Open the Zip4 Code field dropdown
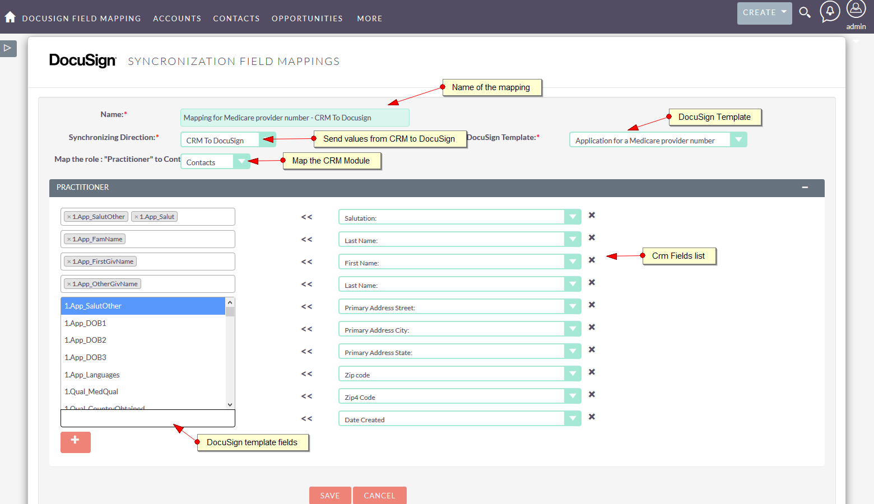Screen dimensions: 874x504 tap(459, 396)
